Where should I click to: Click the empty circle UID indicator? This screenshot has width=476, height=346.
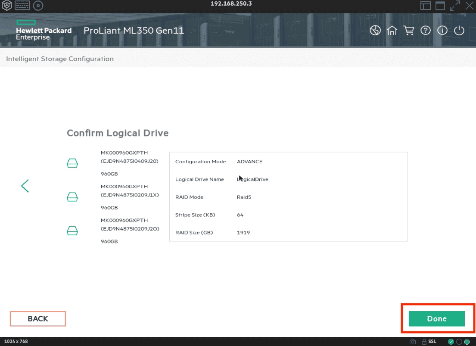(x=459, y=342)
